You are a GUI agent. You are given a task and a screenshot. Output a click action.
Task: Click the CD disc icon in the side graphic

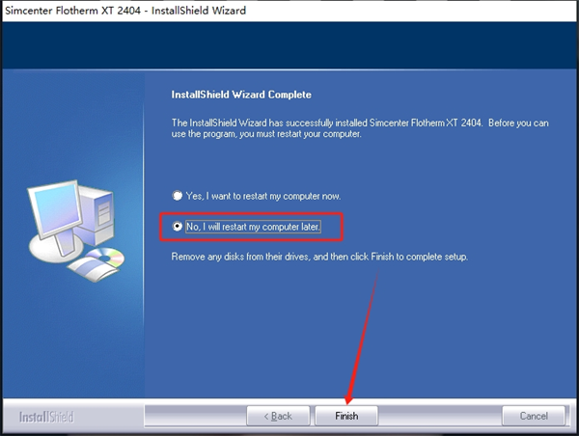(x=105, y=258)
